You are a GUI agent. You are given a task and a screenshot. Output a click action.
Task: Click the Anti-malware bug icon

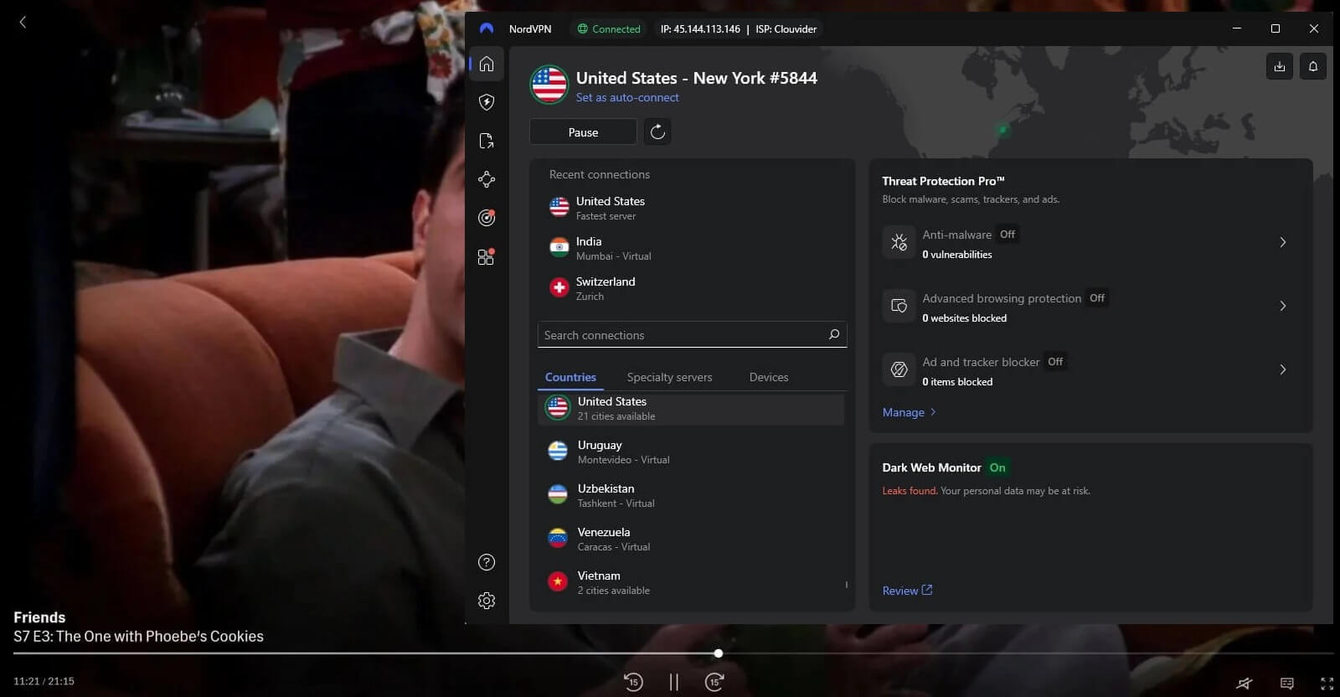pyautogui.click(x=899, y=242)
